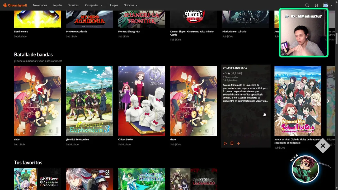Open Sound! Euphonium 3 poster
The height and width of the screenshot is (190, 338).
coord(90,101)
